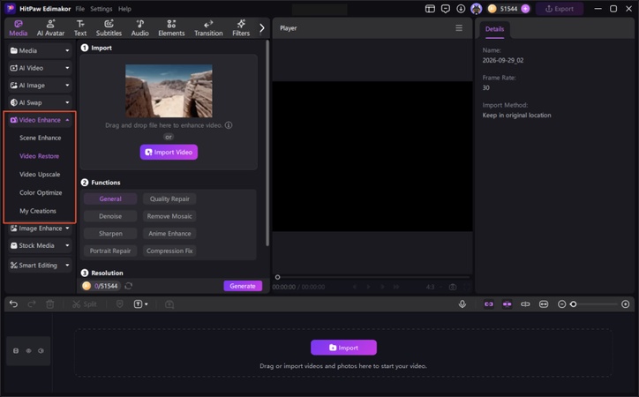Screen dimensions: 639x397
Task: Refresh the credits count icon
Action: (x=128, y=286)
